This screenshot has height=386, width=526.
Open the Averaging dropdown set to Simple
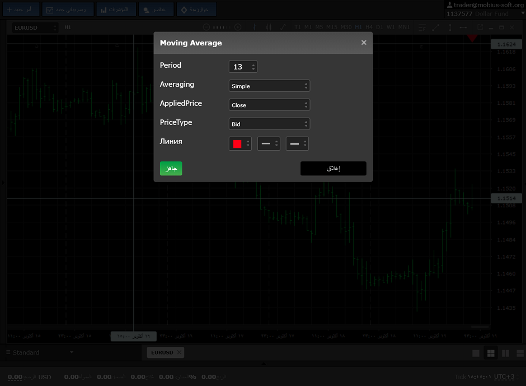(269, 86)
